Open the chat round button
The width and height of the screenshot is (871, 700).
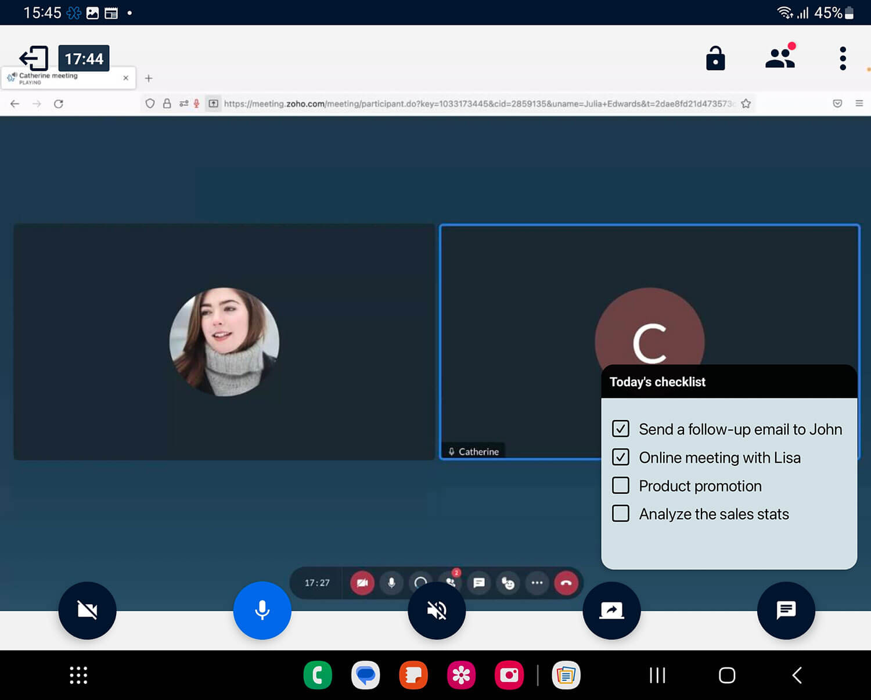(786, 610)
